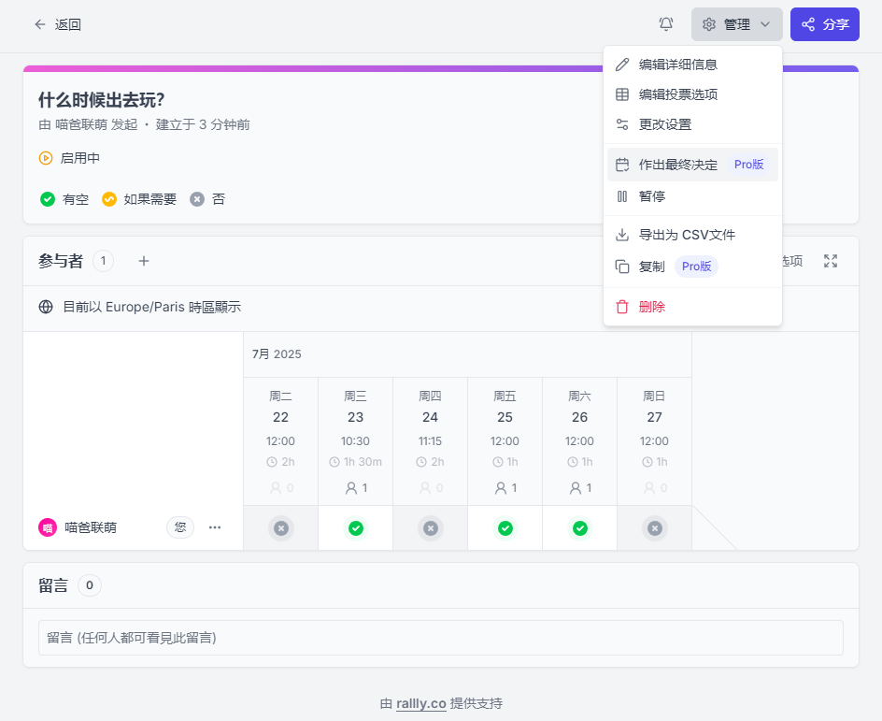The height and width of the screenshot is (721, 882).
Task: Click the comments count badge 0
Action: coord(90,585)
